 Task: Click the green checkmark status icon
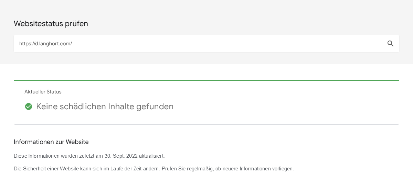tap(29, 106)
